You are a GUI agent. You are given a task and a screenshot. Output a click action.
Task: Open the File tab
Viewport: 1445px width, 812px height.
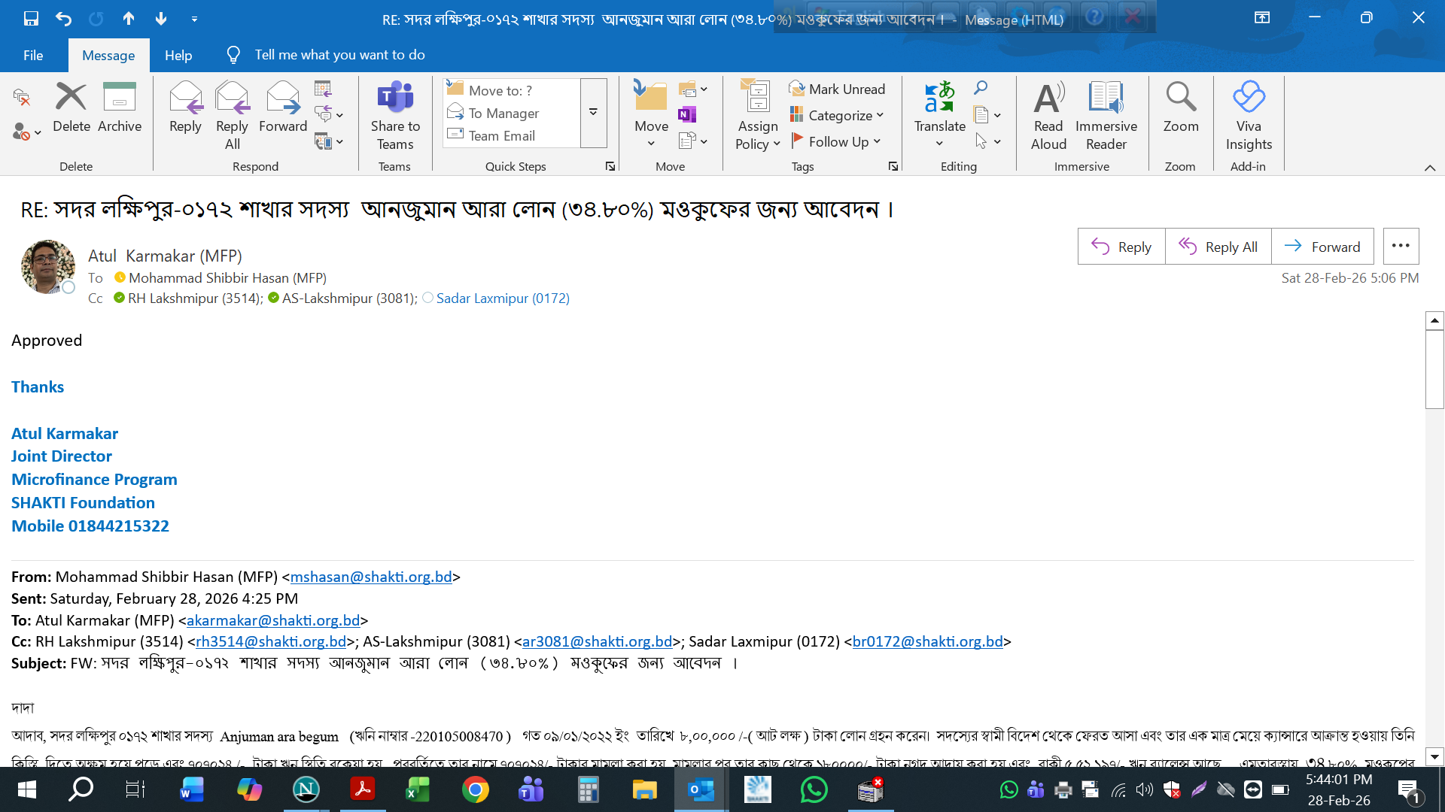click(33, 55)
